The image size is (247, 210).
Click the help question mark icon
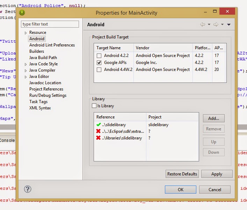[28, 189]
